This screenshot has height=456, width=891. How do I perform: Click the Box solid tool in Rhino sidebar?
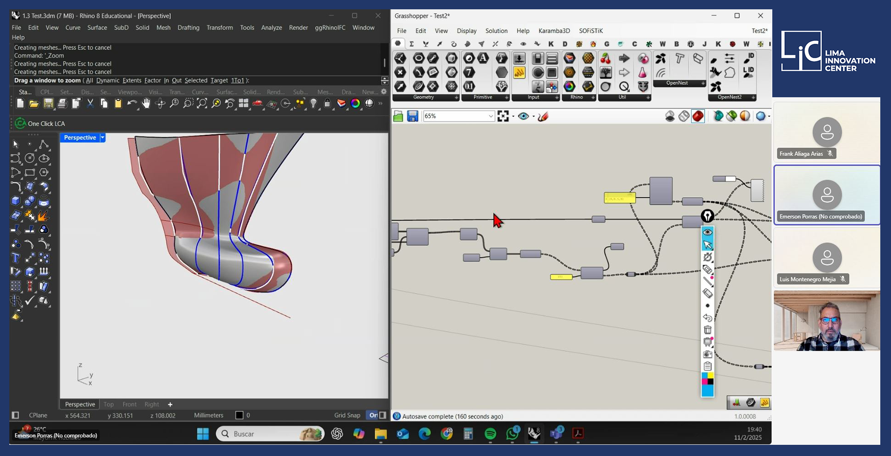click(x=16, y=201)
